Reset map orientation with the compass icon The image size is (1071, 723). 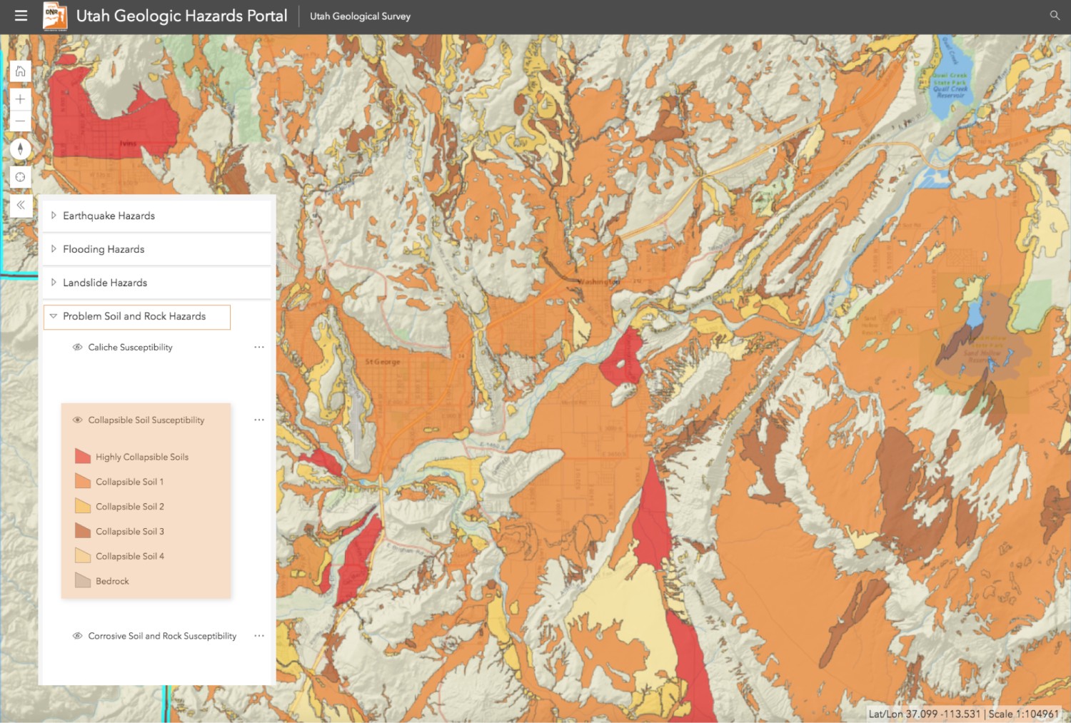point(20,148)
